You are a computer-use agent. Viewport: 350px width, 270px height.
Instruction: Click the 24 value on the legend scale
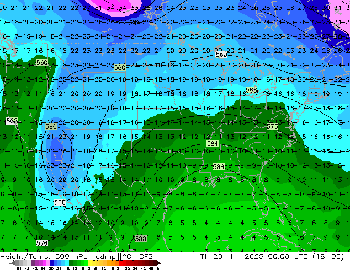tap(119, 268)
